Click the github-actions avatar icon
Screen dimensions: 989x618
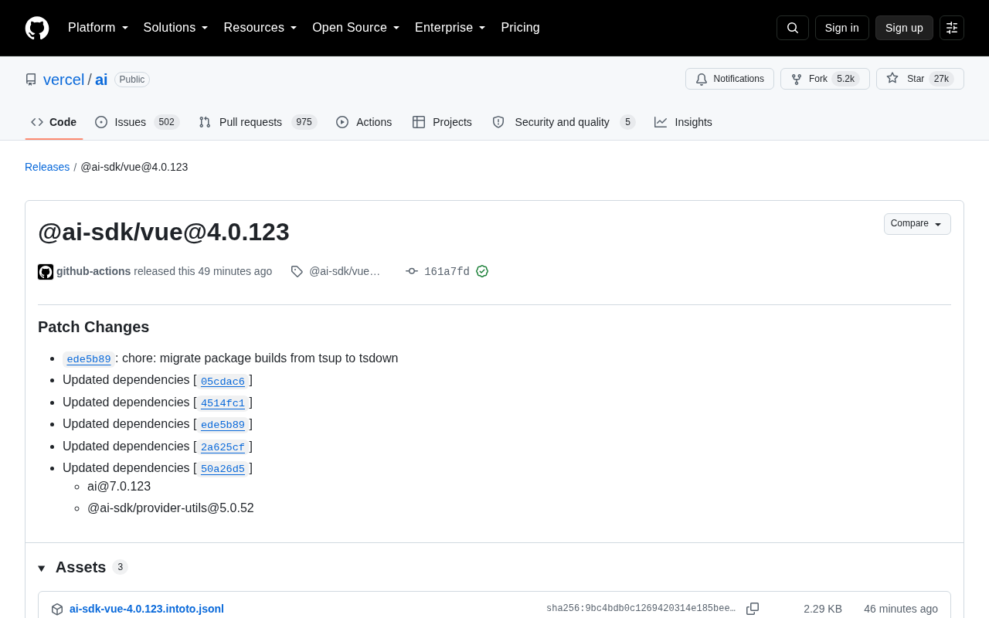pos(46,272)
